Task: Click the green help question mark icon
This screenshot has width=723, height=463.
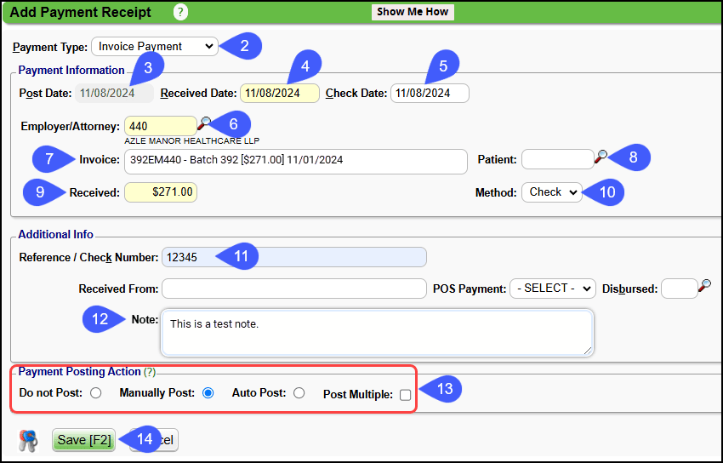Action: 180,13
